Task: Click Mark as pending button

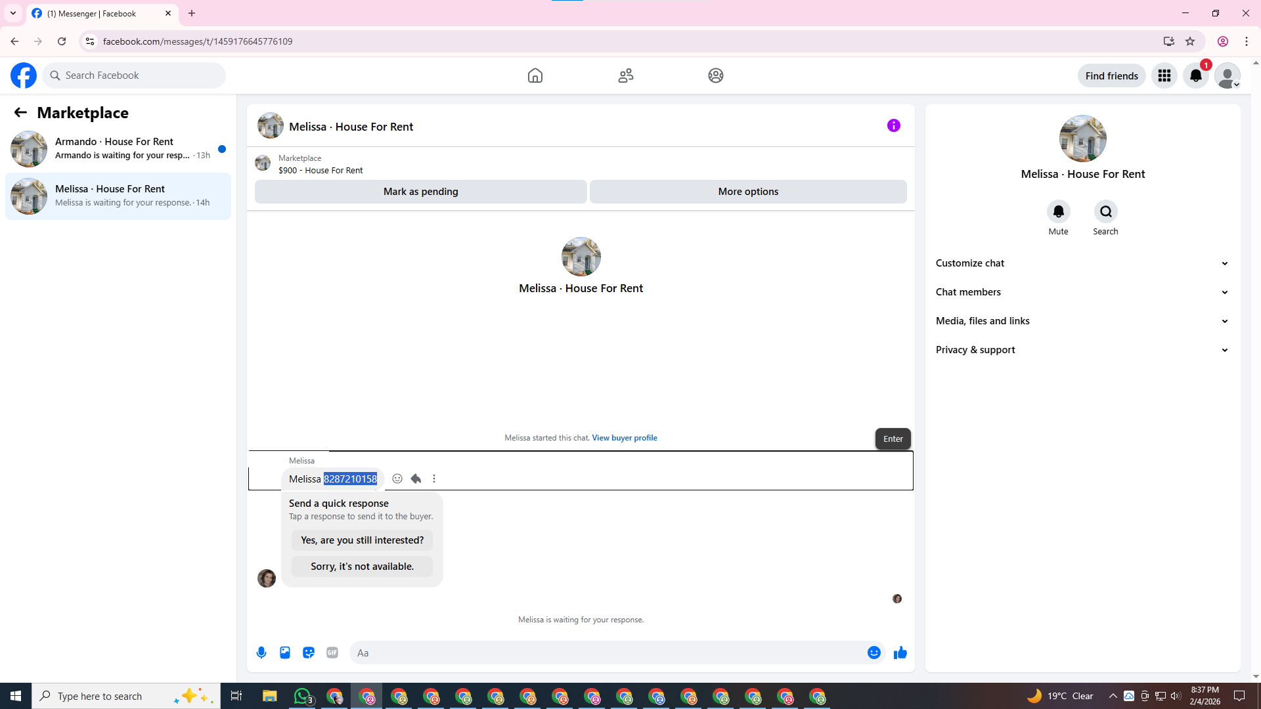Action: [420, 192]
